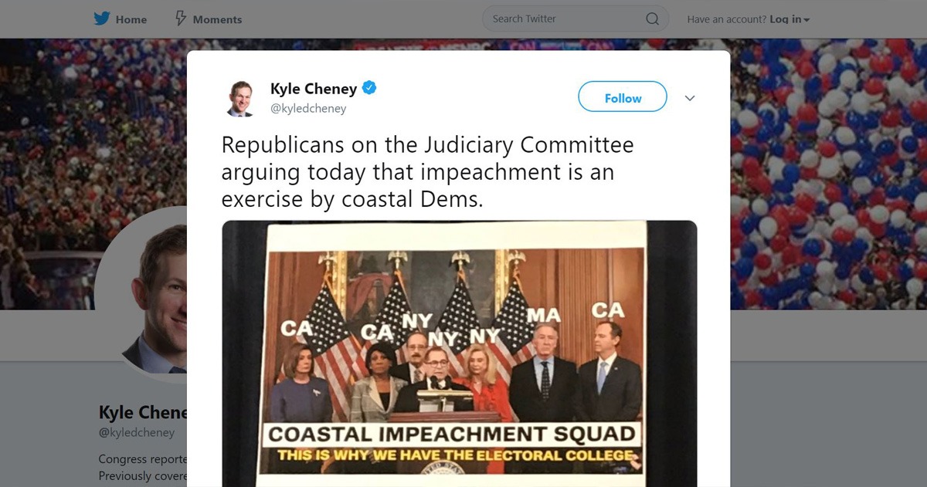Open the Log in dropdown
The image size is (927, 487).
point(789,19)
